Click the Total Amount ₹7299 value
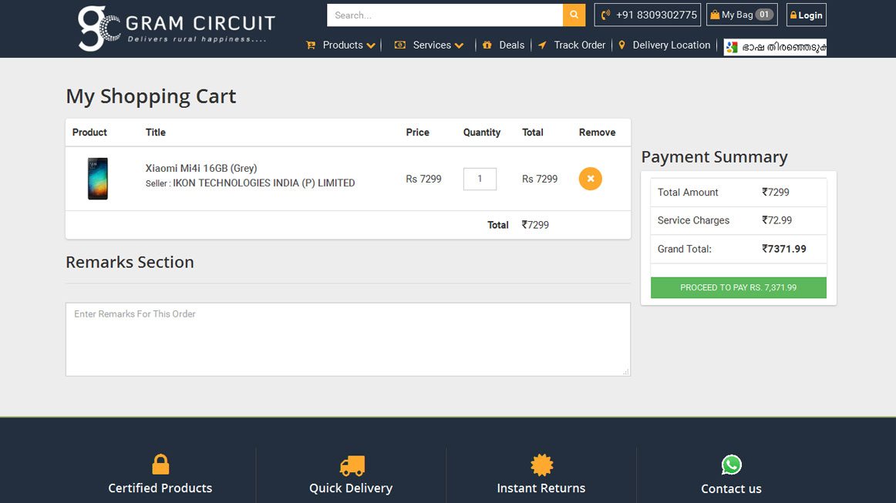This screenshot has width=896, height=503. (x=776, y=193)
